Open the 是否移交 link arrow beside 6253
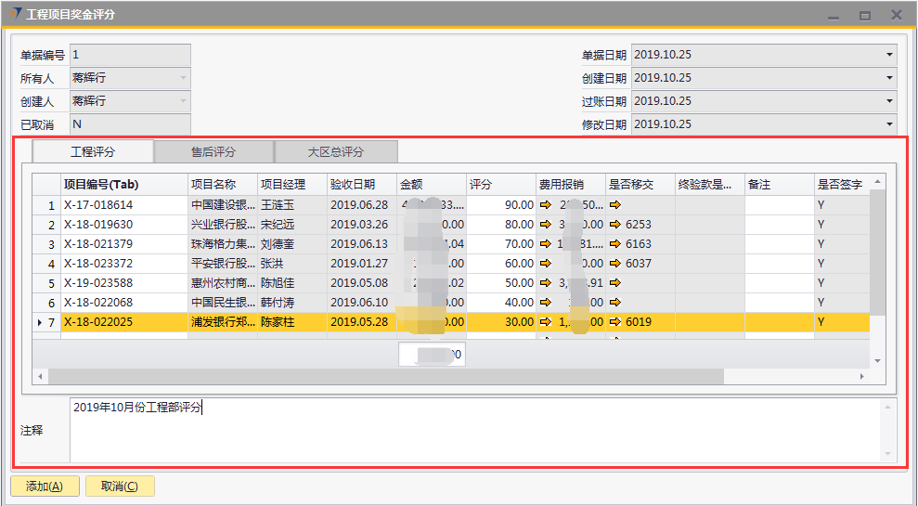This screenshot has width=918, height=506. pos(614,225)
